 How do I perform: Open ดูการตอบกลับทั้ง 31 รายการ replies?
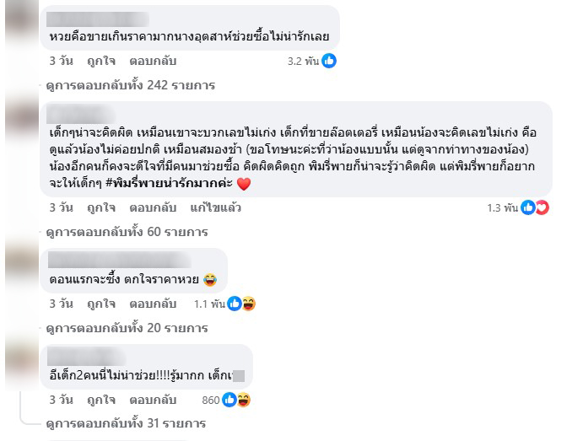(x=127, y=423)
